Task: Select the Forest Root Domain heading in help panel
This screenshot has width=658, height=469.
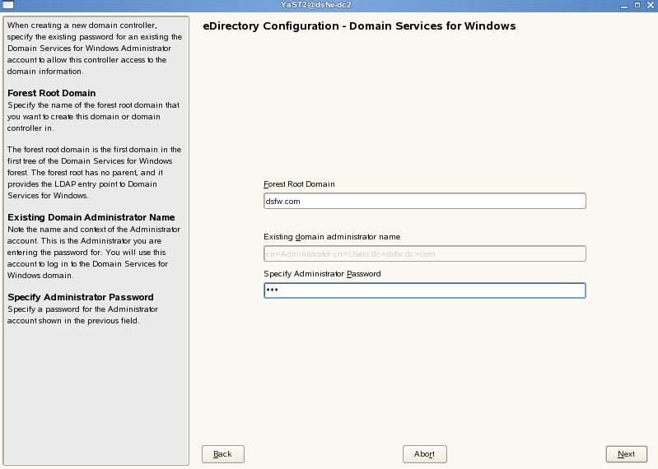Action: pyautogui.click(x=51, y=93)
